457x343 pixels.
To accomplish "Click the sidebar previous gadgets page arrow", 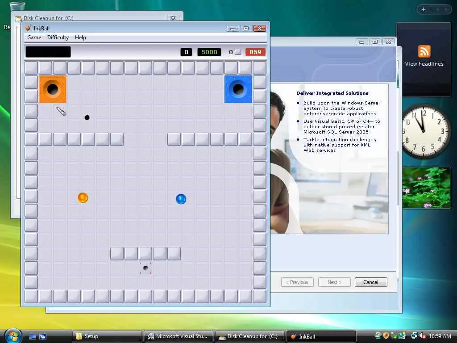I will [x=437, y=9].
